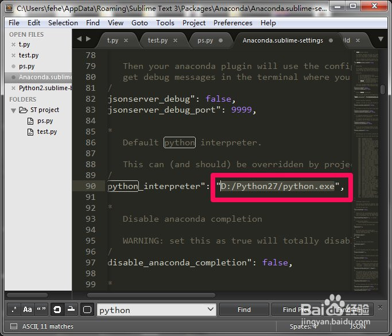Close the partially hidden last tab
The image size is (392, 336).
358,40
